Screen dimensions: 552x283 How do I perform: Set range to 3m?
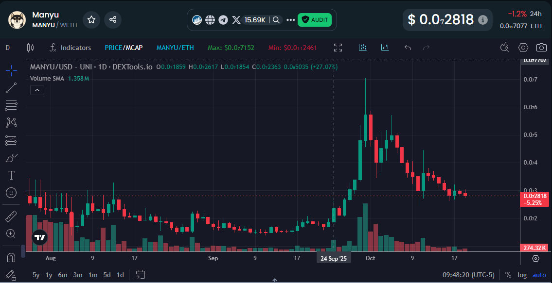click(78, 275)
